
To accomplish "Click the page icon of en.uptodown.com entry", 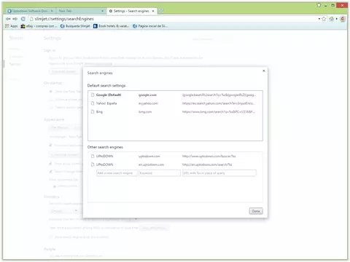I will 93,164.
